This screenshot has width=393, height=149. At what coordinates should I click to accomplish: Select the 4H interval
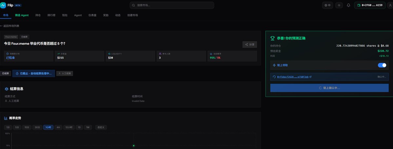pyautogui.click(x=58, y=127)
